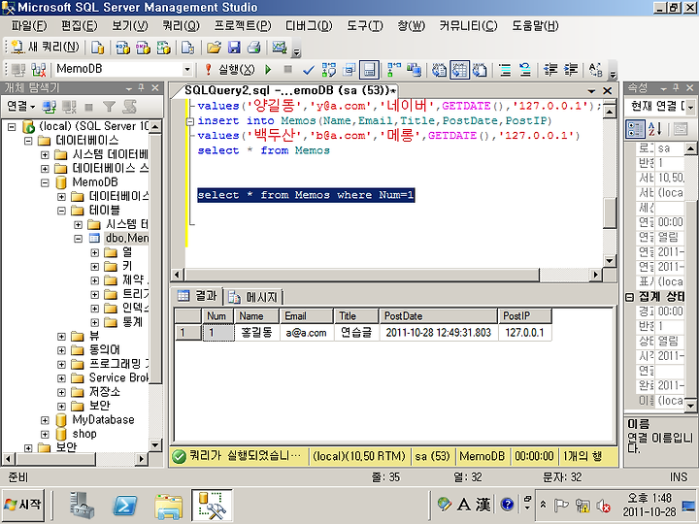Screen dimensions: 699x524
Task: Click the Decrease Indent icon
Action: point(550,70)
